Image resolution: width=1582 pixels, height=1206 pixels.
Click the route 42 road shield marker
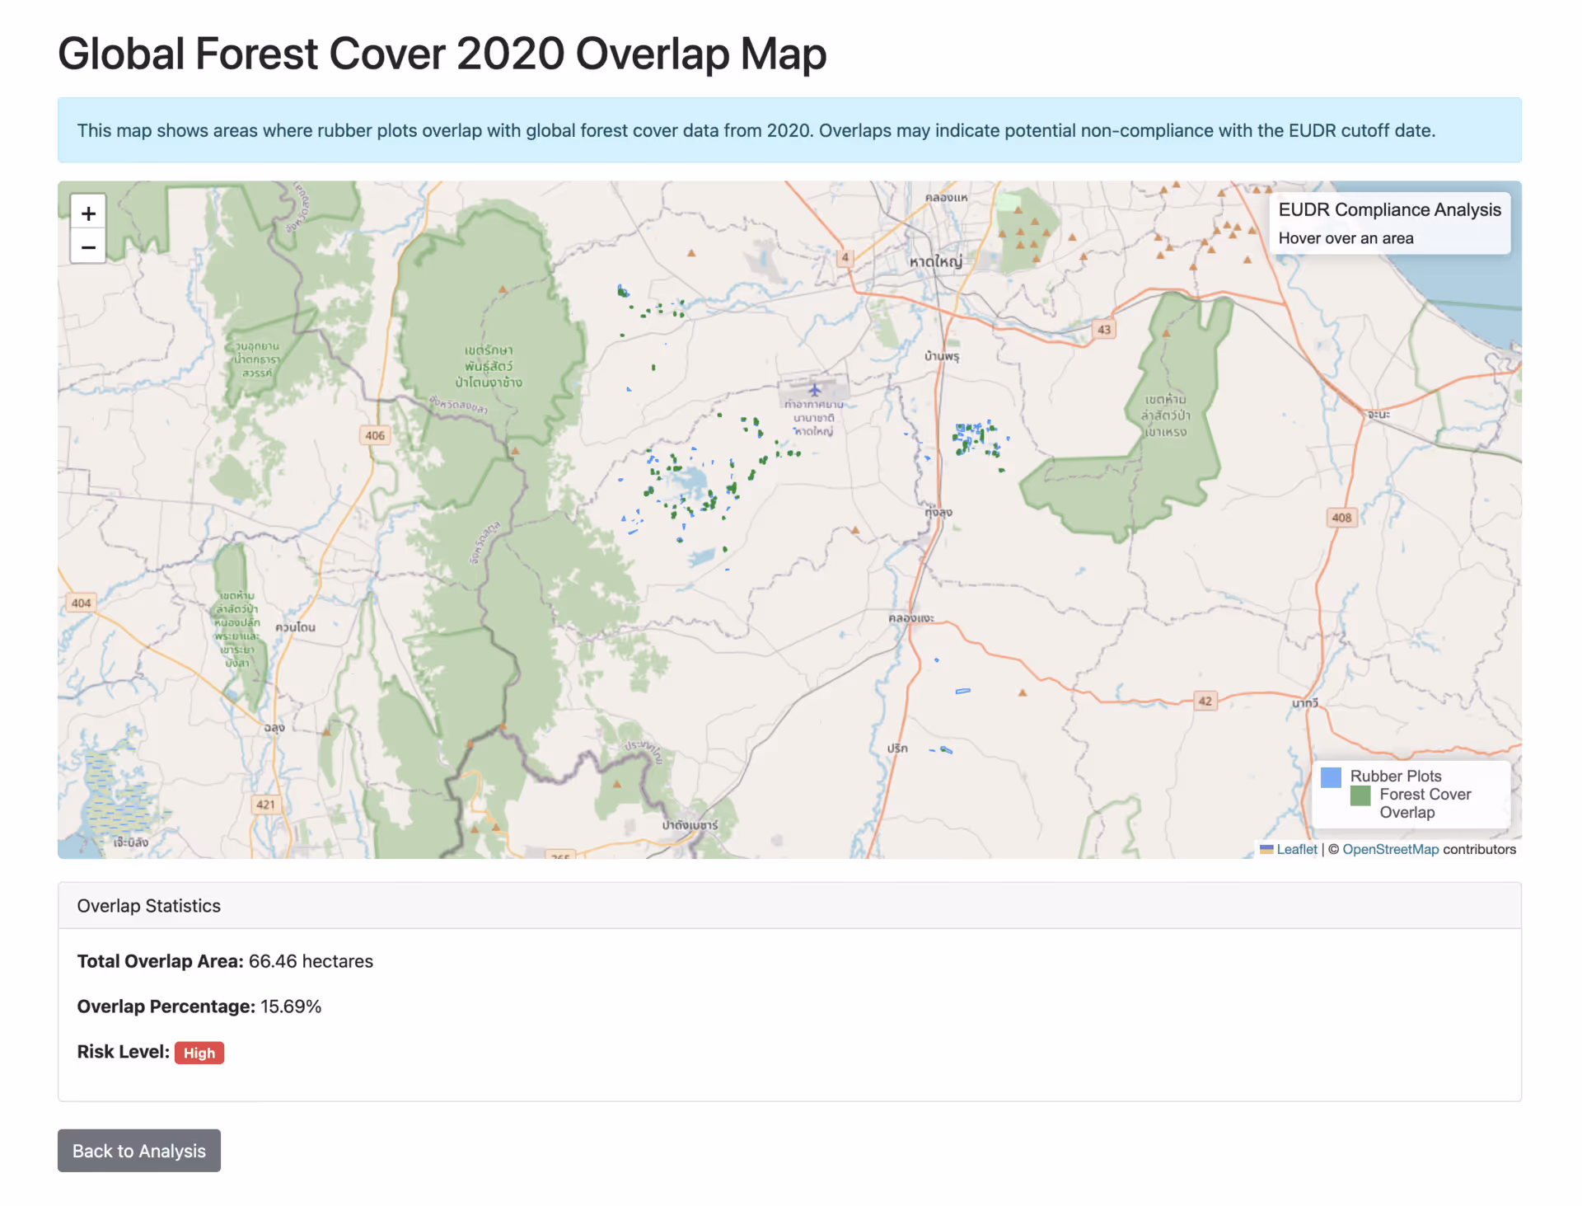click(x=1205, y=700)
